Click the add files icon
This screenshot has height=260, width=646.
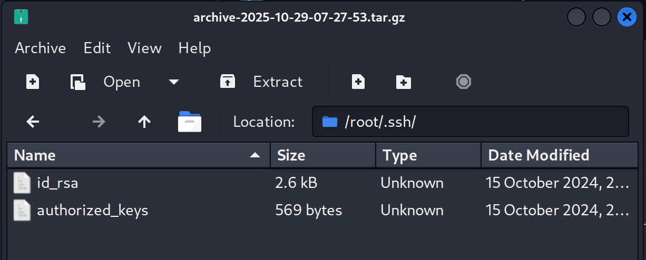358,82
